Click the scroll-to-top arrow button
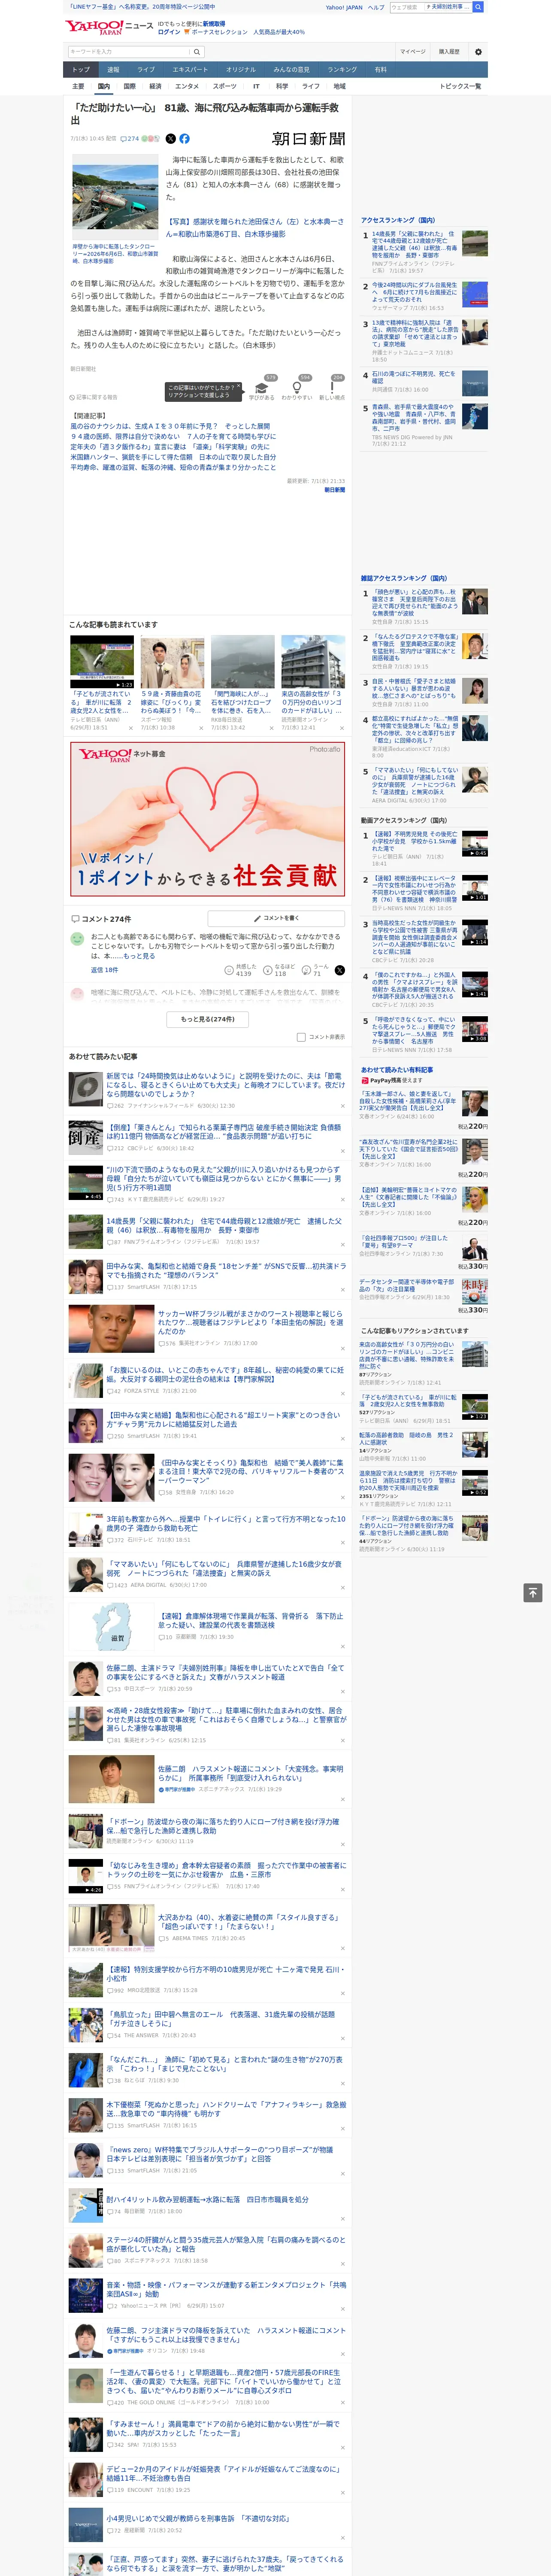551x2576 pixels. click(532, 1592)
